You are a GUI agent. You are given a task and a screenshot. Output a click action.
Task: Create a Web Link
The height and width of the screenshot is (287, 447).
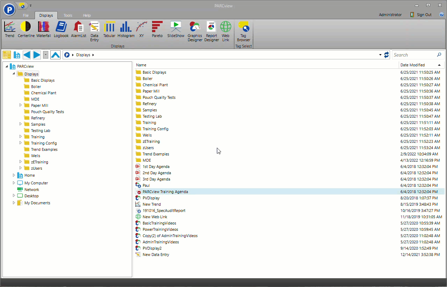pyautogui.click(x=226, y=31)
